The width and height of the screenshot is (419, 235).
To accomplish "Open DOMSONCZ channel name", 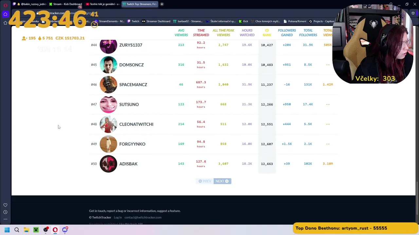I will coord(131,65).
